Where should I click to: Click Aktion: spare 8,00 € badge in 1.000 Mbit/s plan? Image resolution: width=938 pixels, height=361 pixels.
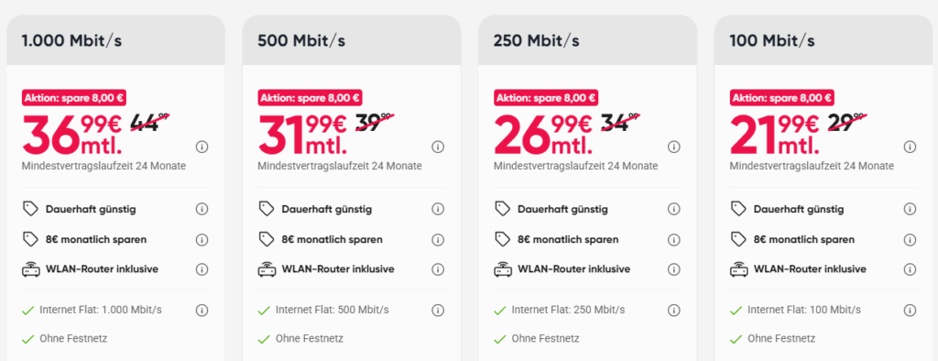(74, 98)
